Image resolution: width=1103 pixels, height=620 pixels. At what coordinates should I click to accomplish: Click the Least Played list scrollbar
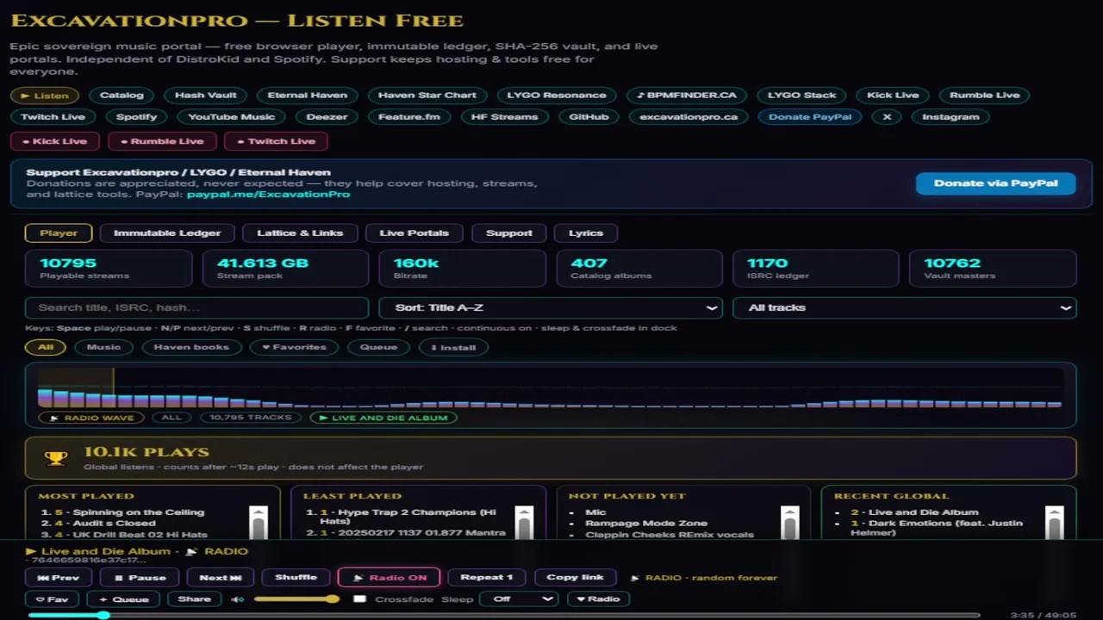click(524, 522)
